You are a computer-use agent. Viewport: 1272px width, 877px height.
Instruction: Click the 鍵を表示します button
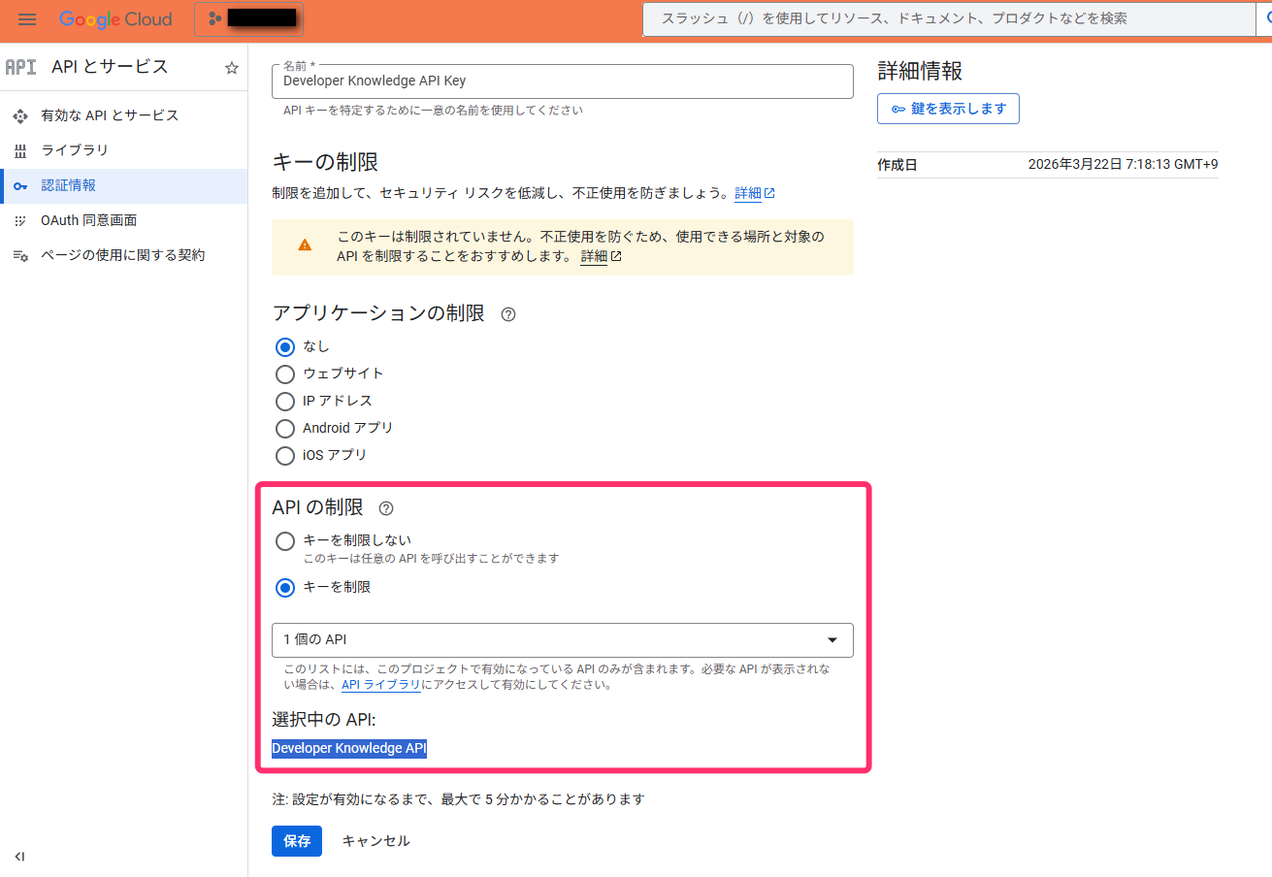tap(948, 109)
